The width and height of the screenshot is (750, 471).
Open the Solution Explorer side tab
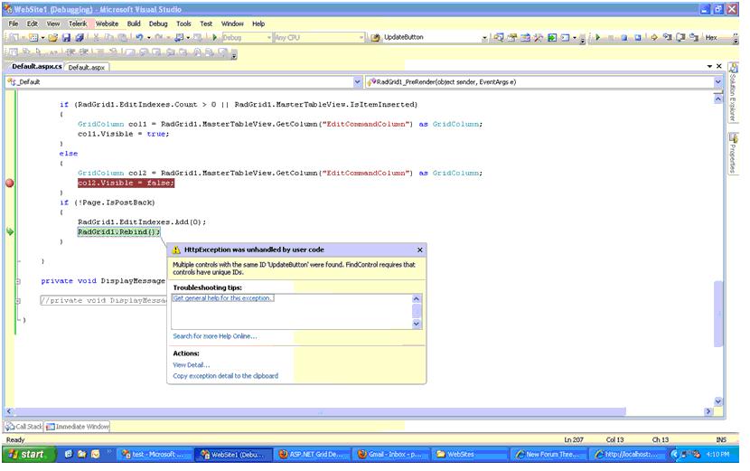pyautogui.click(x=733, y=92)
